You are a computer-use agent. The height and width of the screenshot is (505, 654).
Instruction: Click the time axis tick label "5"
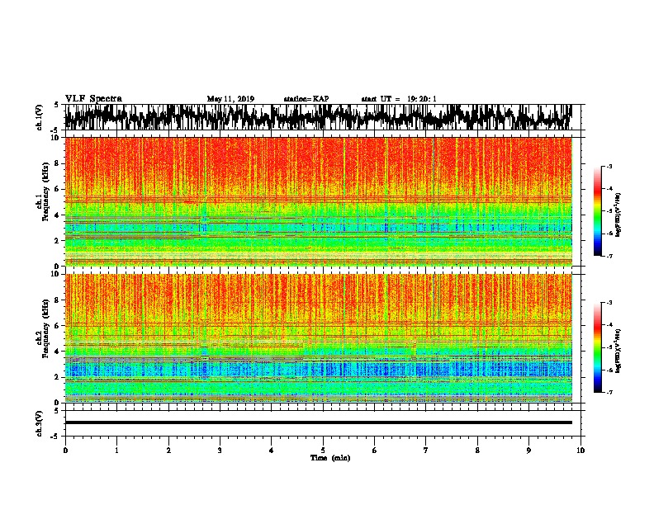point(323,450)
